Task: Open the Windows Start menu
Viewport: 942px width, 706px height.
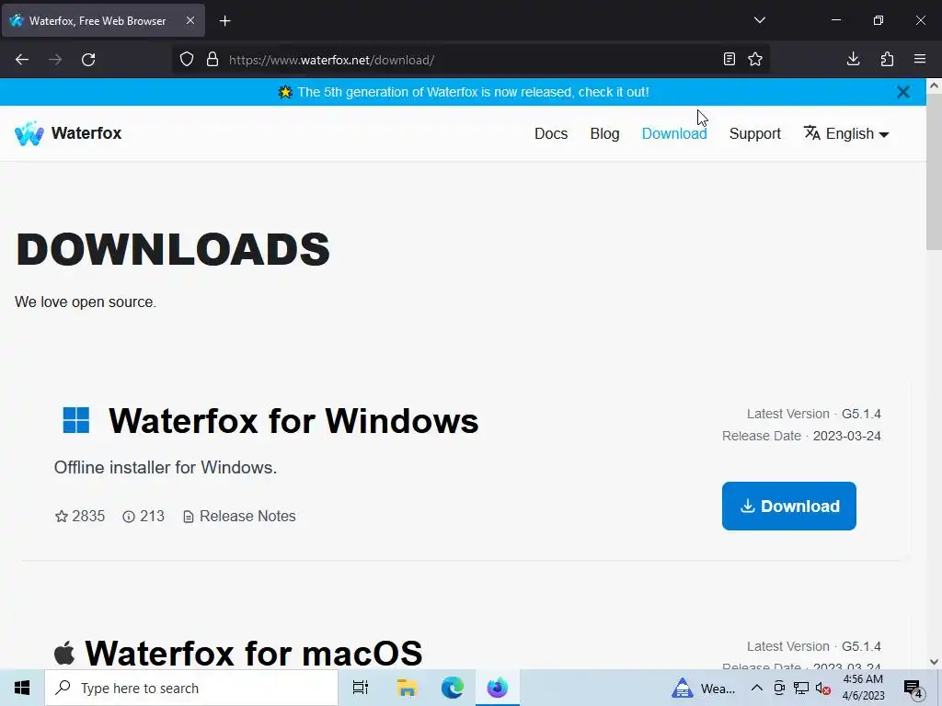Action: click(x=22, y=688)
